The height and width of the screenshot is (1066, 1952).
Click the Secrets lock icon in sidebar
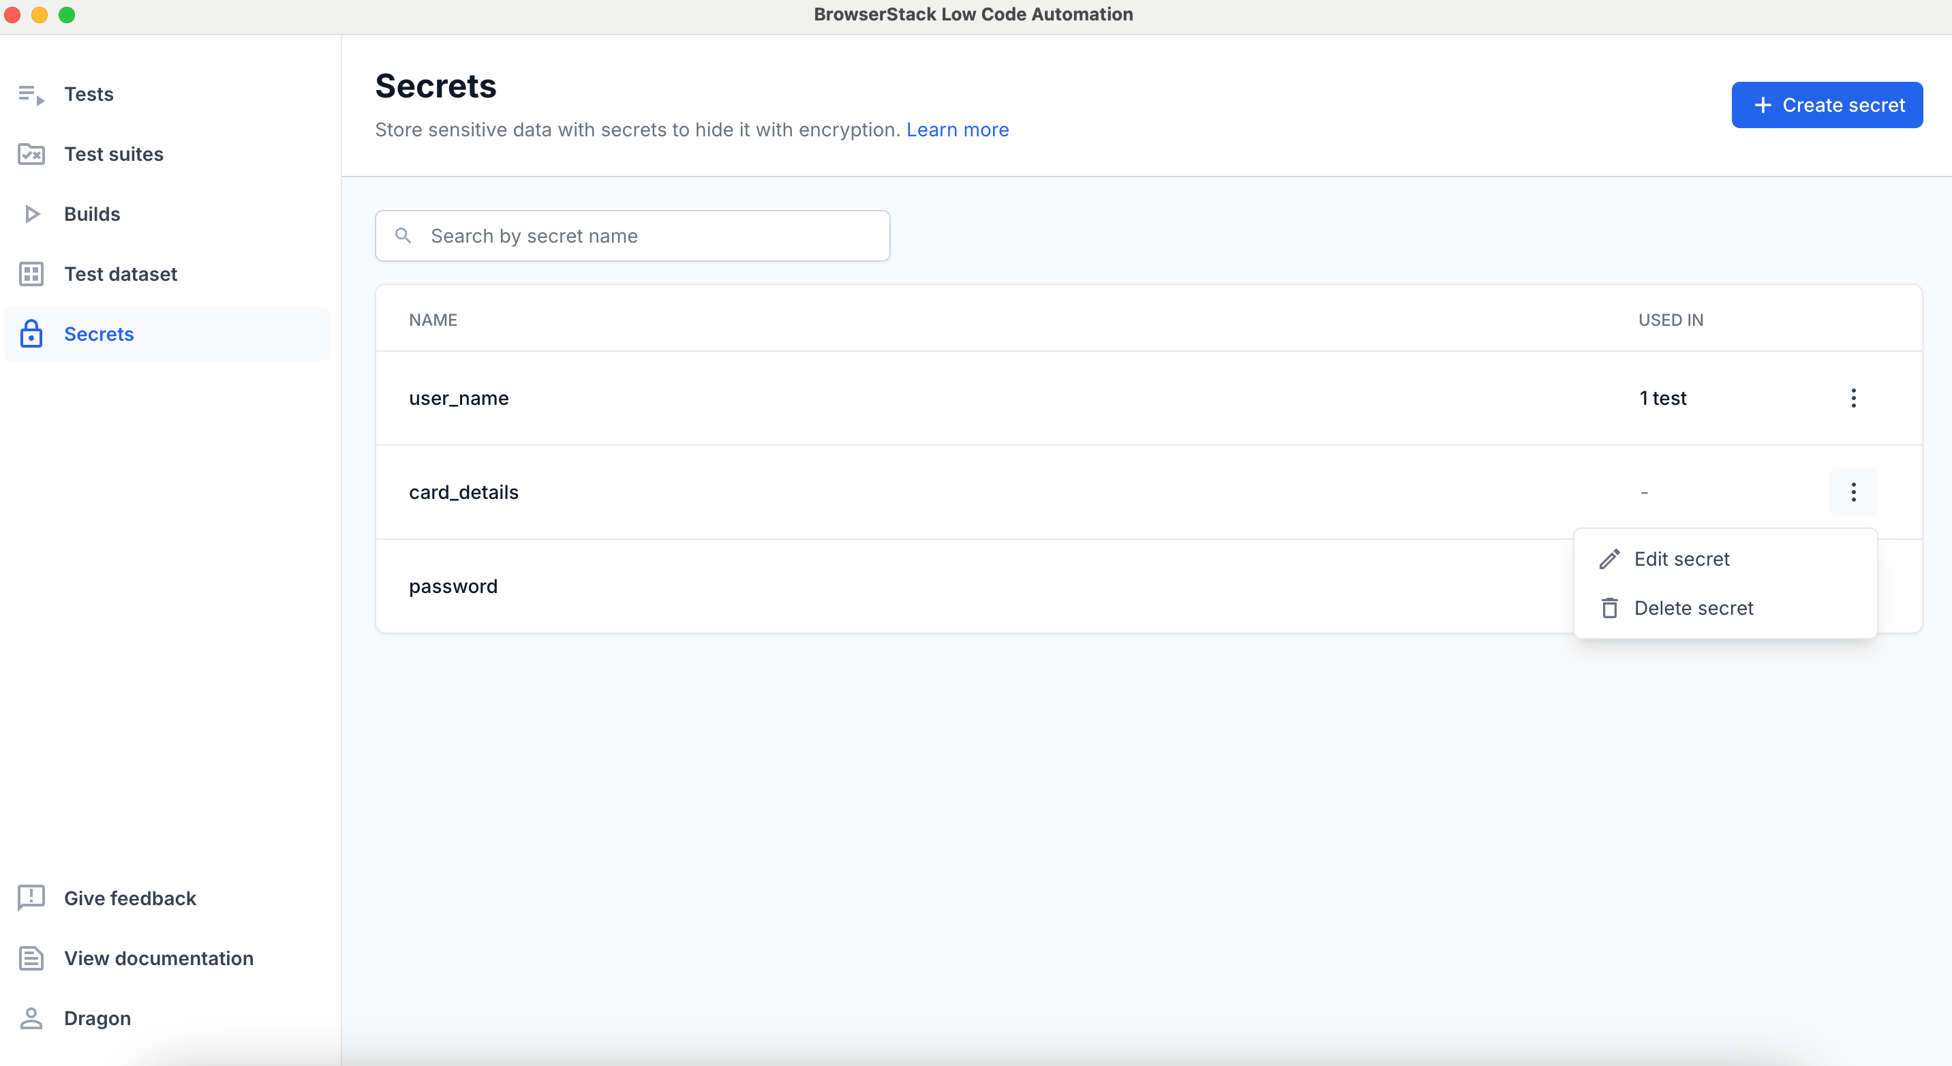[x=31, y=332]
